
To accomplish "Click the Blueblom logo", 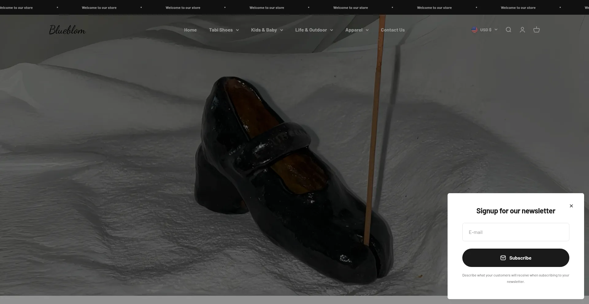I will point(67,30).
